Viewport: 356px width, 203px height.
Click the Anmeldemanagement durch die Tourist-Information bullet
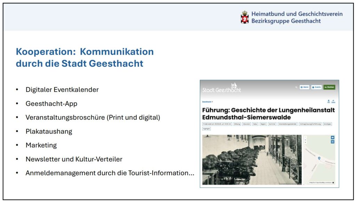click(110, 173)
